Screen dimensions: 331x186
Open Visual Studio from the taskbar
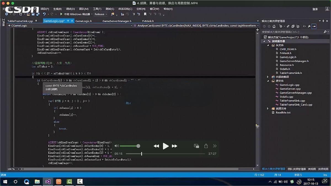pos(47,182)
